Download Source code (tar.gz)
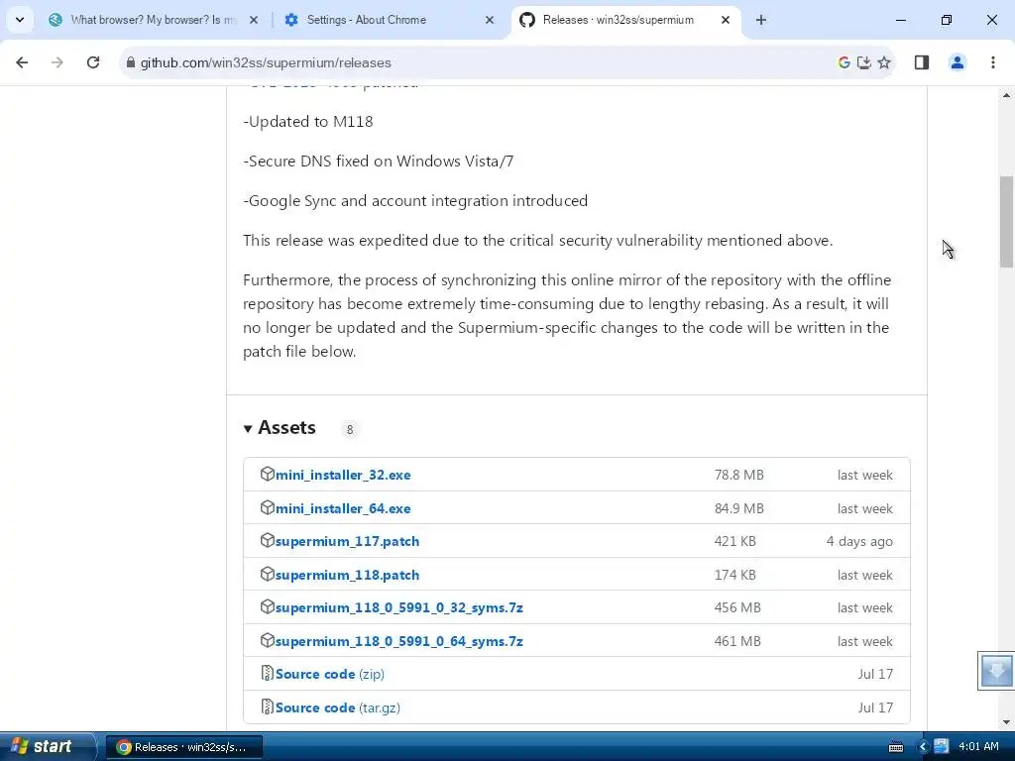The image size is (1015, 761). coord(338,707)
